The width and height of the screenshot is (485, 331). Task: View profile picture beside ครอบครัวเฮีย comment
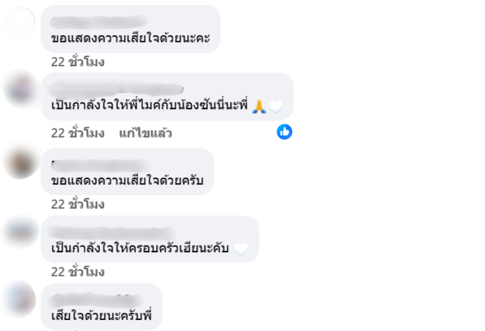pos(20,232)
